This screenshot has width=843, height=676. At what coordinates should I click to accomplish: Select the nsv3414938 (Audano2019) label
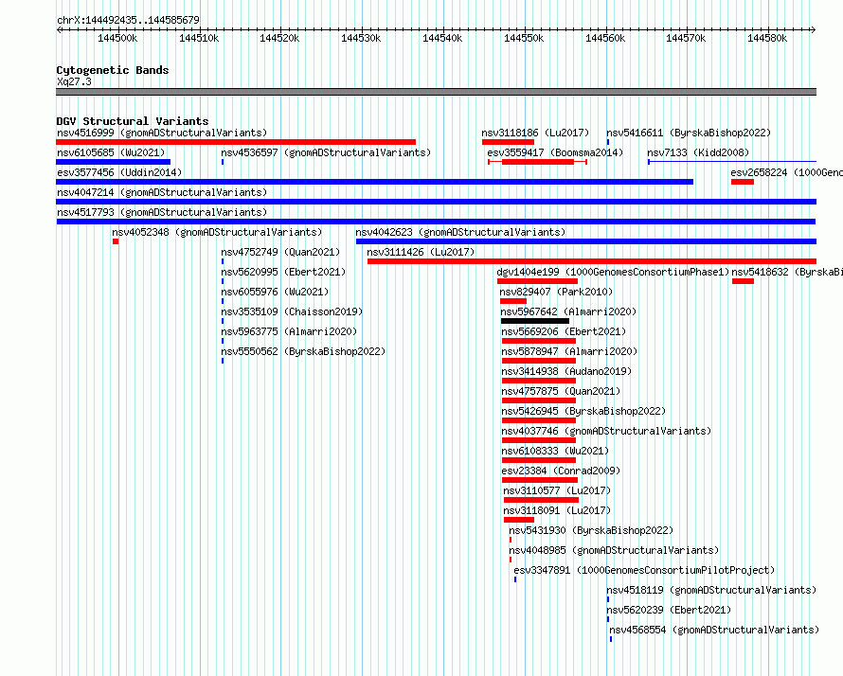566,371
